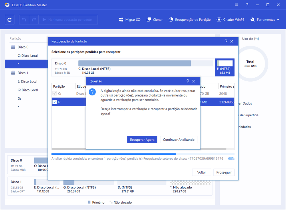Select Disco 1 in the partition tree

[23, 73]
